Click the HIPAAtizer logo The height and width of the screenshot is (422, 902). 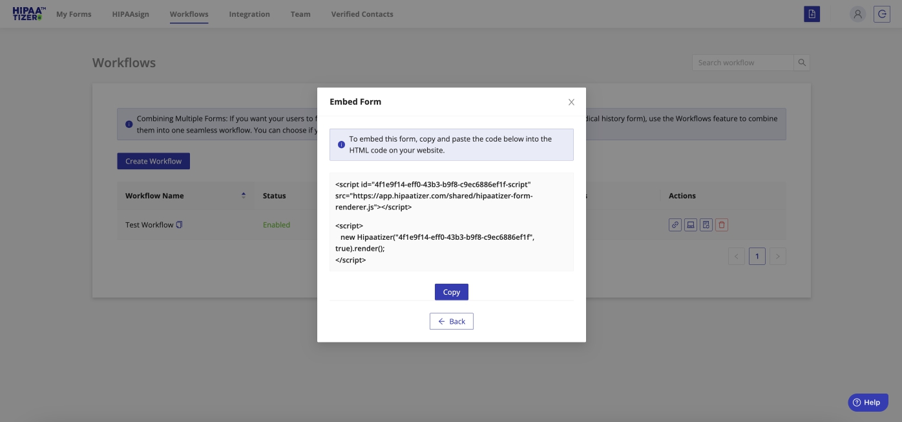29,14
